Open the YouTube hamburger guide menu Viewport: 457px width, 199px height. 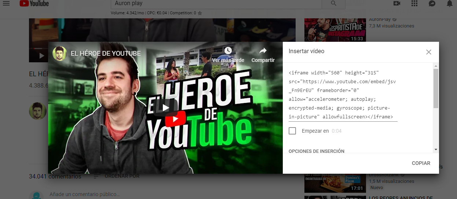point(6,3)
